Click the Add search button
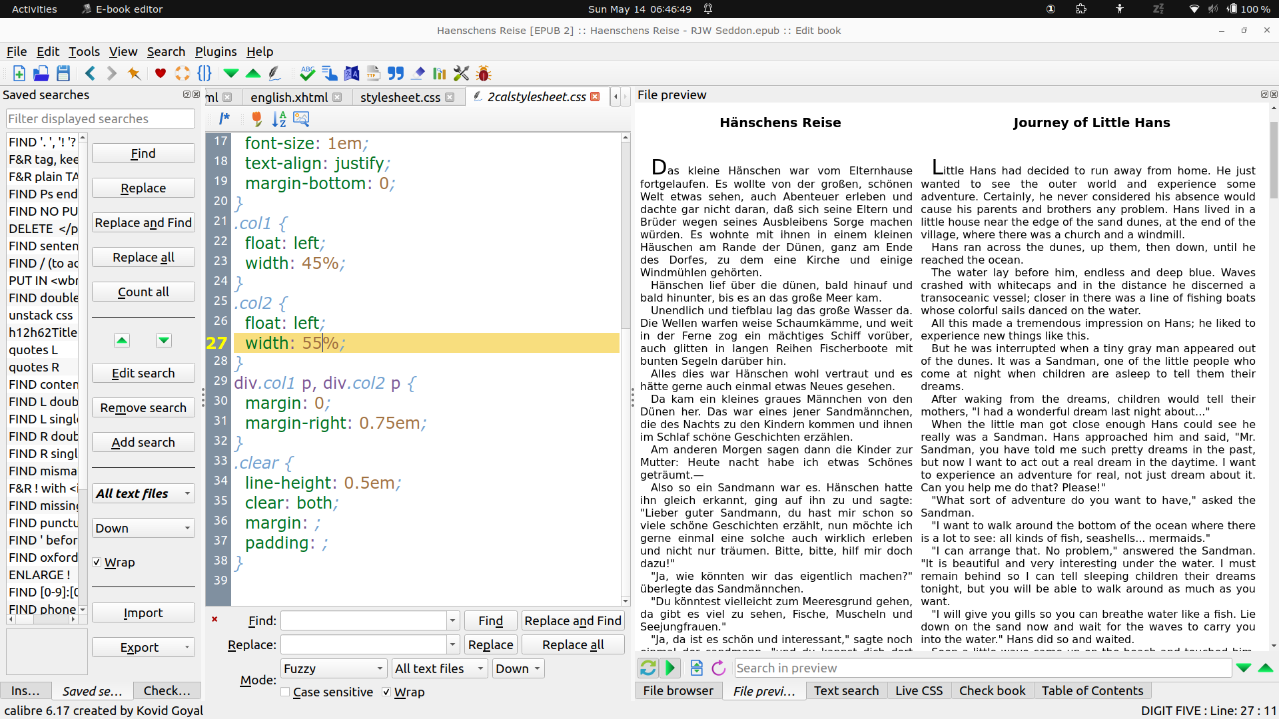The height and width of the screenshot is (719, 1279). coord(143,443)
